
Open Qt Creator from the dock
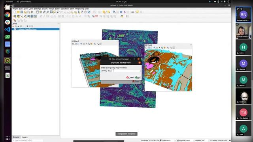(8, 37)
